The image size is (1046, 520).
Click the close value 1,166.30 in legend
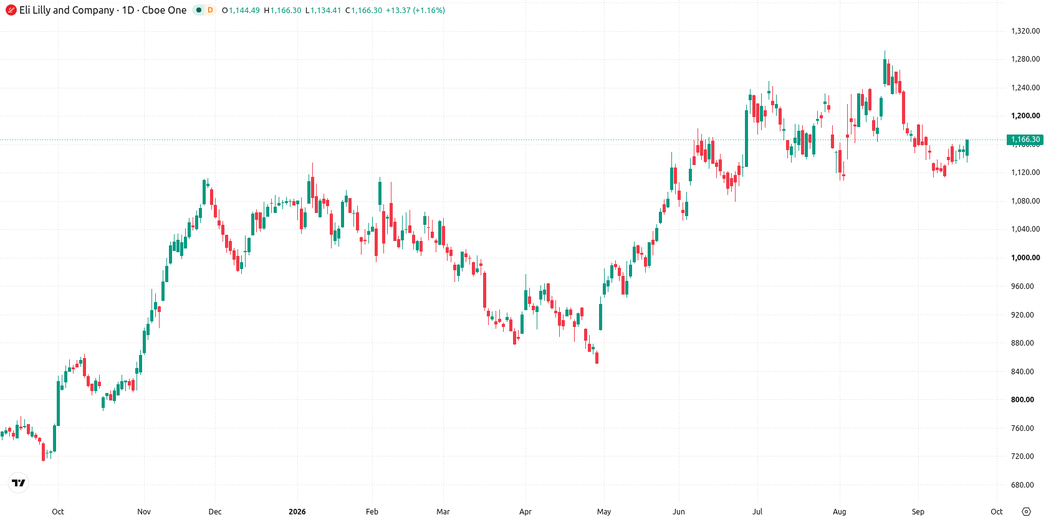tap(367, 11)
